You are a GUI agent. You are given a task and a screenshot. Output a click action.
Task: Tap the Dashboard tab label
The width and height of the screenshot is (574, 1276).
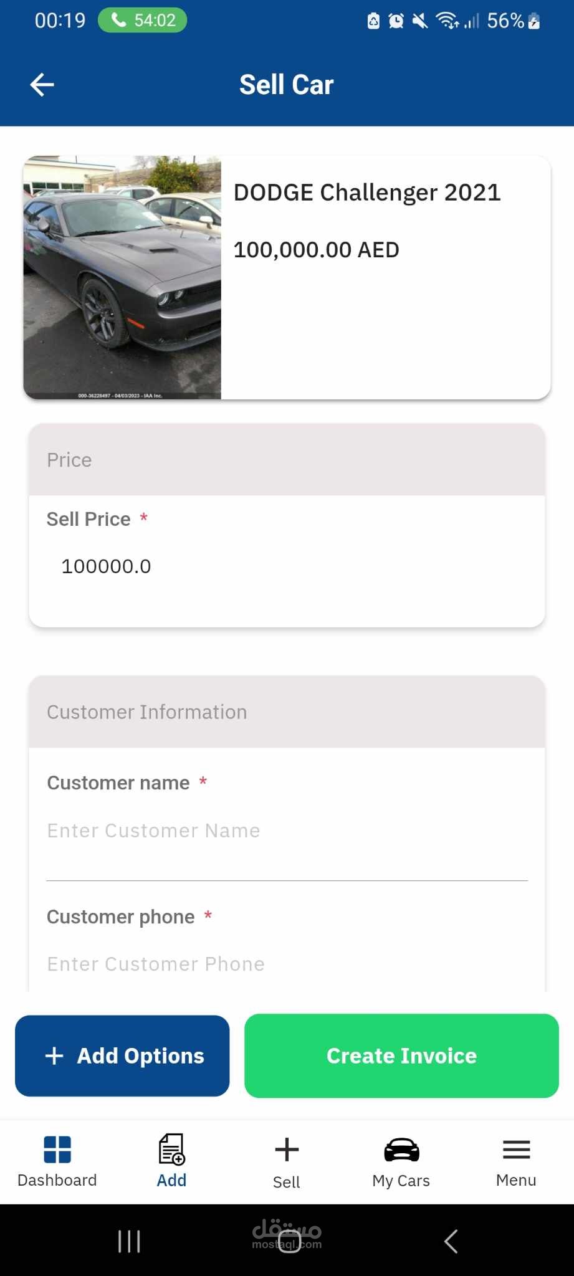57,1180
